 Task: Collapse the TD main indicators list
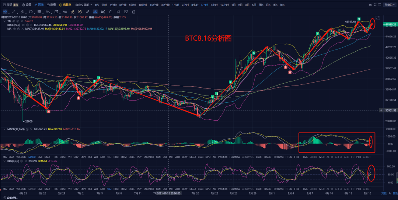(4, 21)
